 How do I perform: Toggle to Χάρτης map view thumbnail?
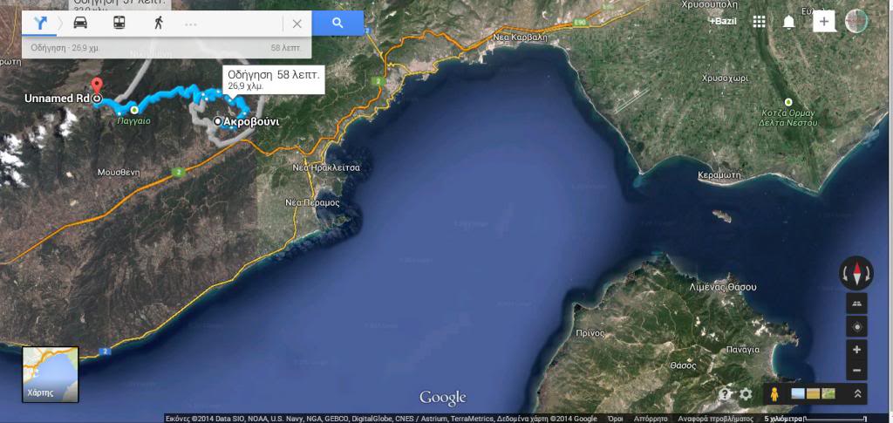pos(51,374)
